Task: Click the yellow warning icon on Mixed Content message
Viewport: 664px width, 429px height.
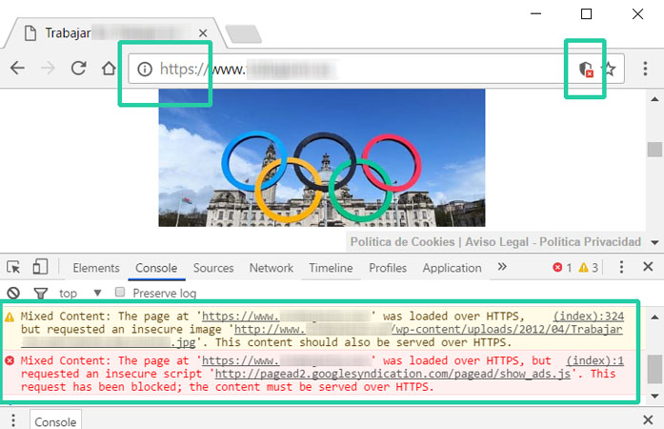Action: click(x=10, y=317)
